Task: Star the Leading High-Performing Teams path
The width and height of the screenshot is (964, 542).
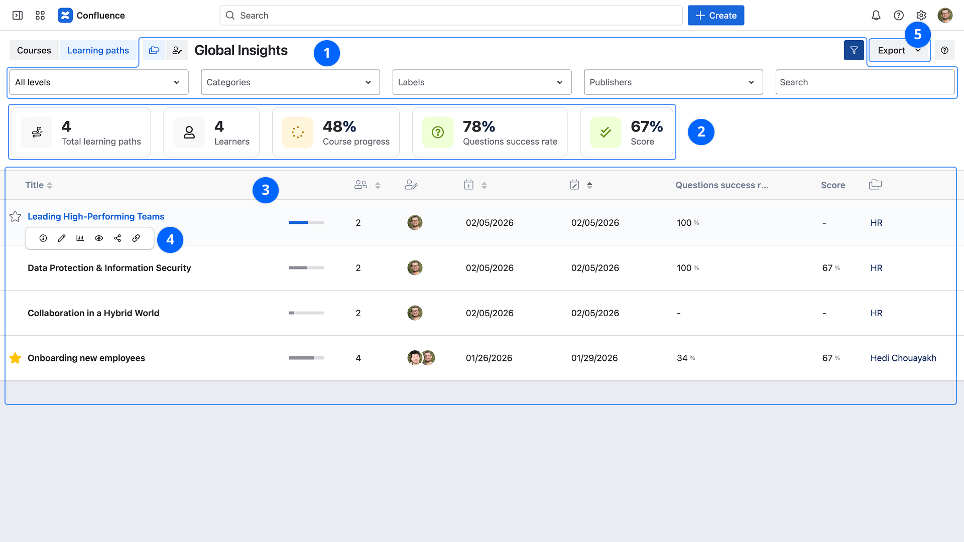Action: [15, 216]
